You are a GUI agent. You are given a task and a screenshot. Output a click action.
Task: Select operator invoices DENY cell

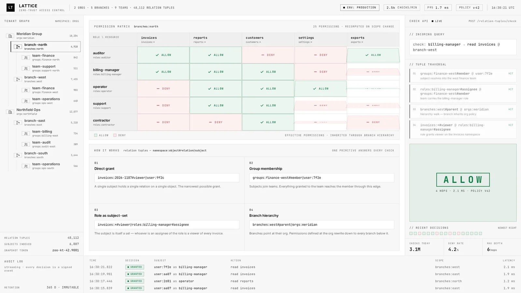163,89
